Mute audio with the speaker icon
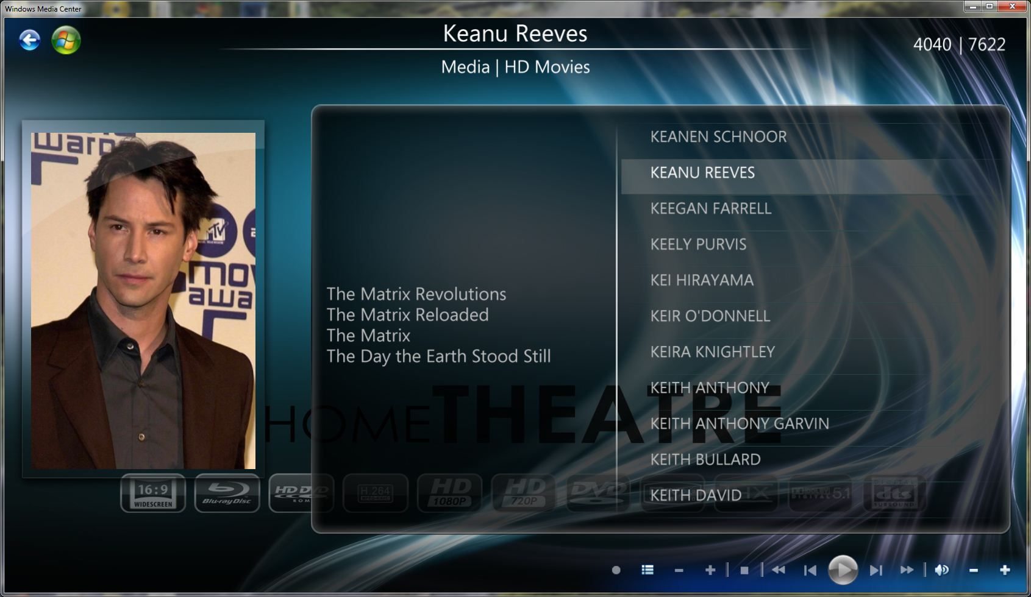Screen dimensions: 1031x597 click(941, 570)
